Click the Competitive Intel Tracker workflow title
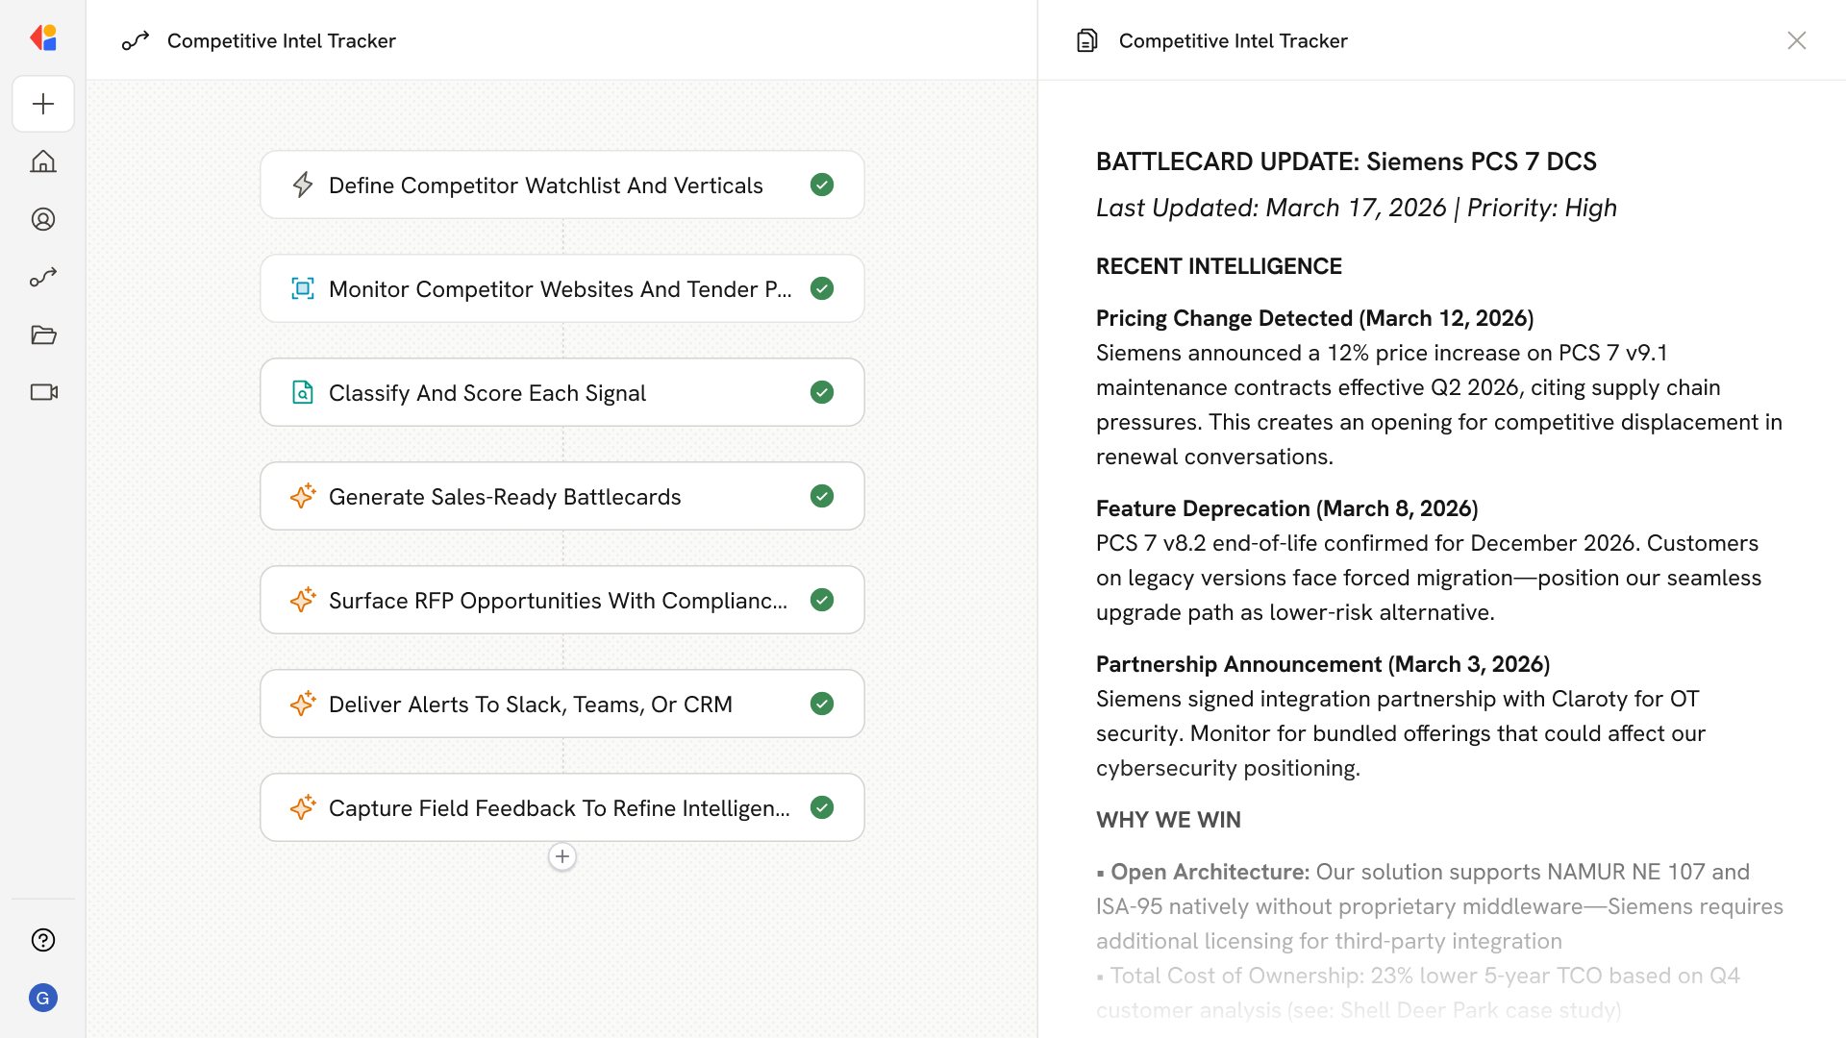The image size is (1846, 1038). point(281,40)
